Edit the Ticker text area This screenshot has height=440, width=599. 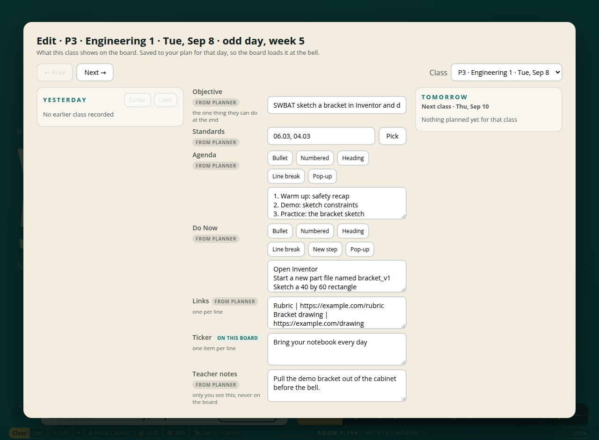(x=337, y=349)
